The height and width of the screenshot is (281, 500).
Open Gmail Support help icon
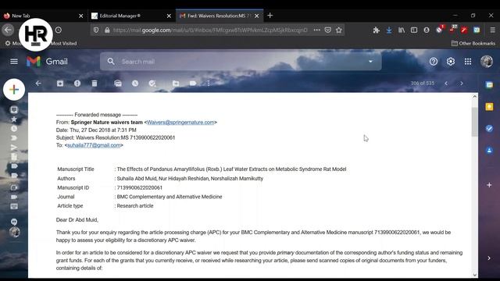tap(434, 62)
